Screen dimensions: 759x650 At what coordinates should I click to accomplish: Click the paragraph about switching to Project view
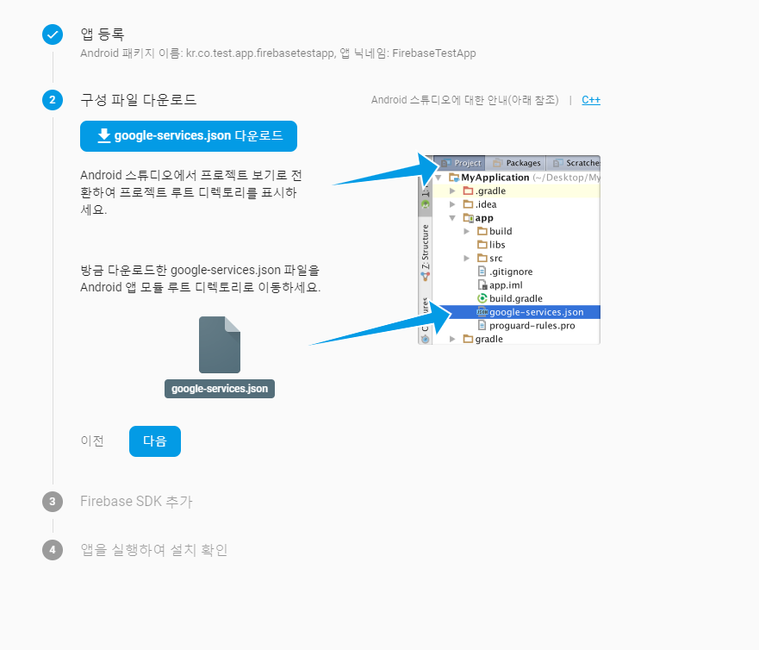point(191,192)
